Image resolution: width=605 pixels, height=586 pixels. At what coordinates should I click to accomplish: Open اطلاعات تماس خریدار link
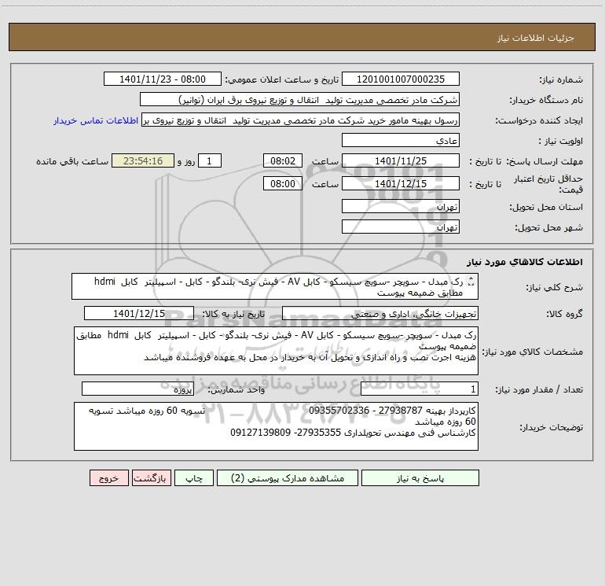96,120
